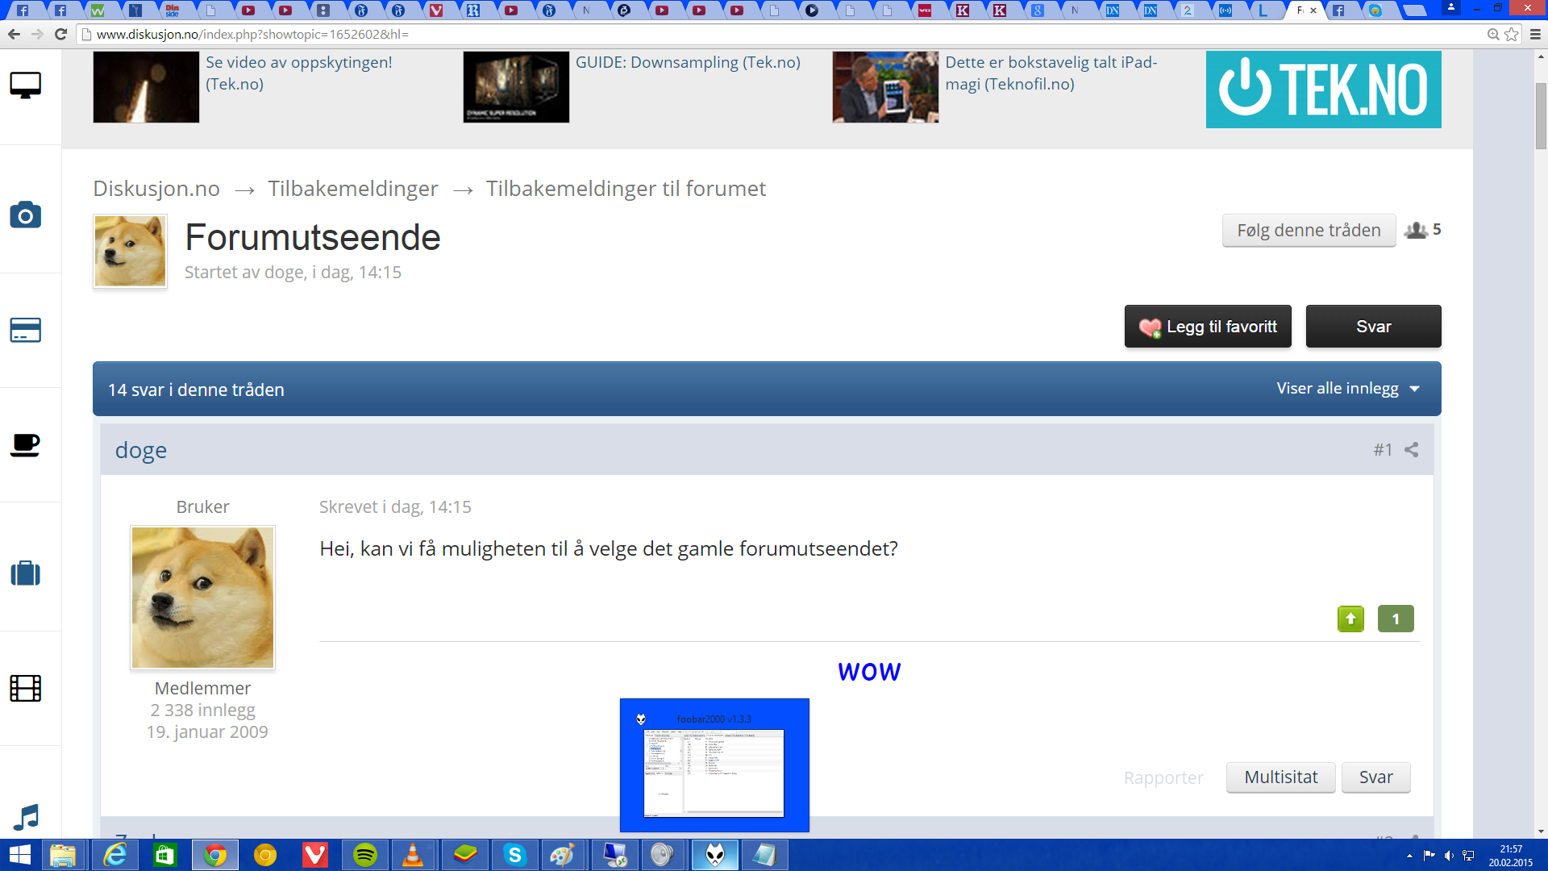Viewport: 1548px width, 871px height.
Task: Click the green reputation count 1
Action: click(x=1396, y=619)
